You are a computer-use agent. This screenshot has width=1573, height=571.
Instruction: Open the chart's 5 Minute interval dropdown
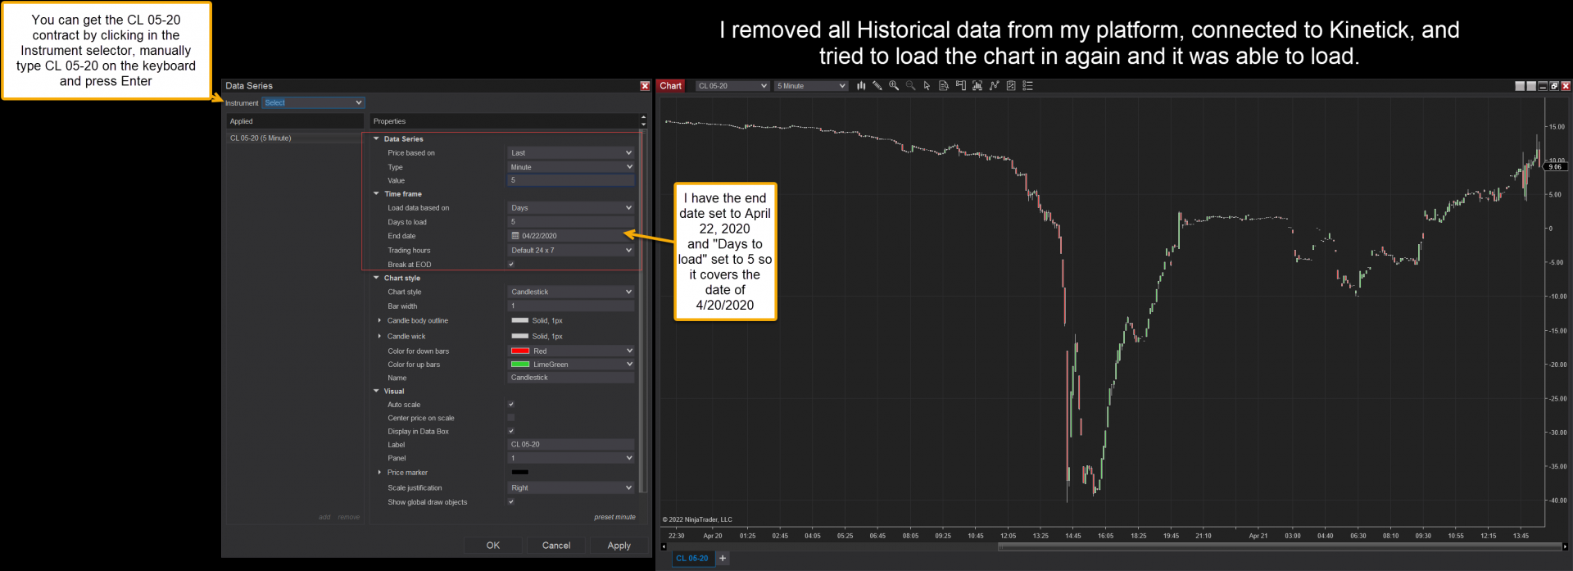pos(811,85)
